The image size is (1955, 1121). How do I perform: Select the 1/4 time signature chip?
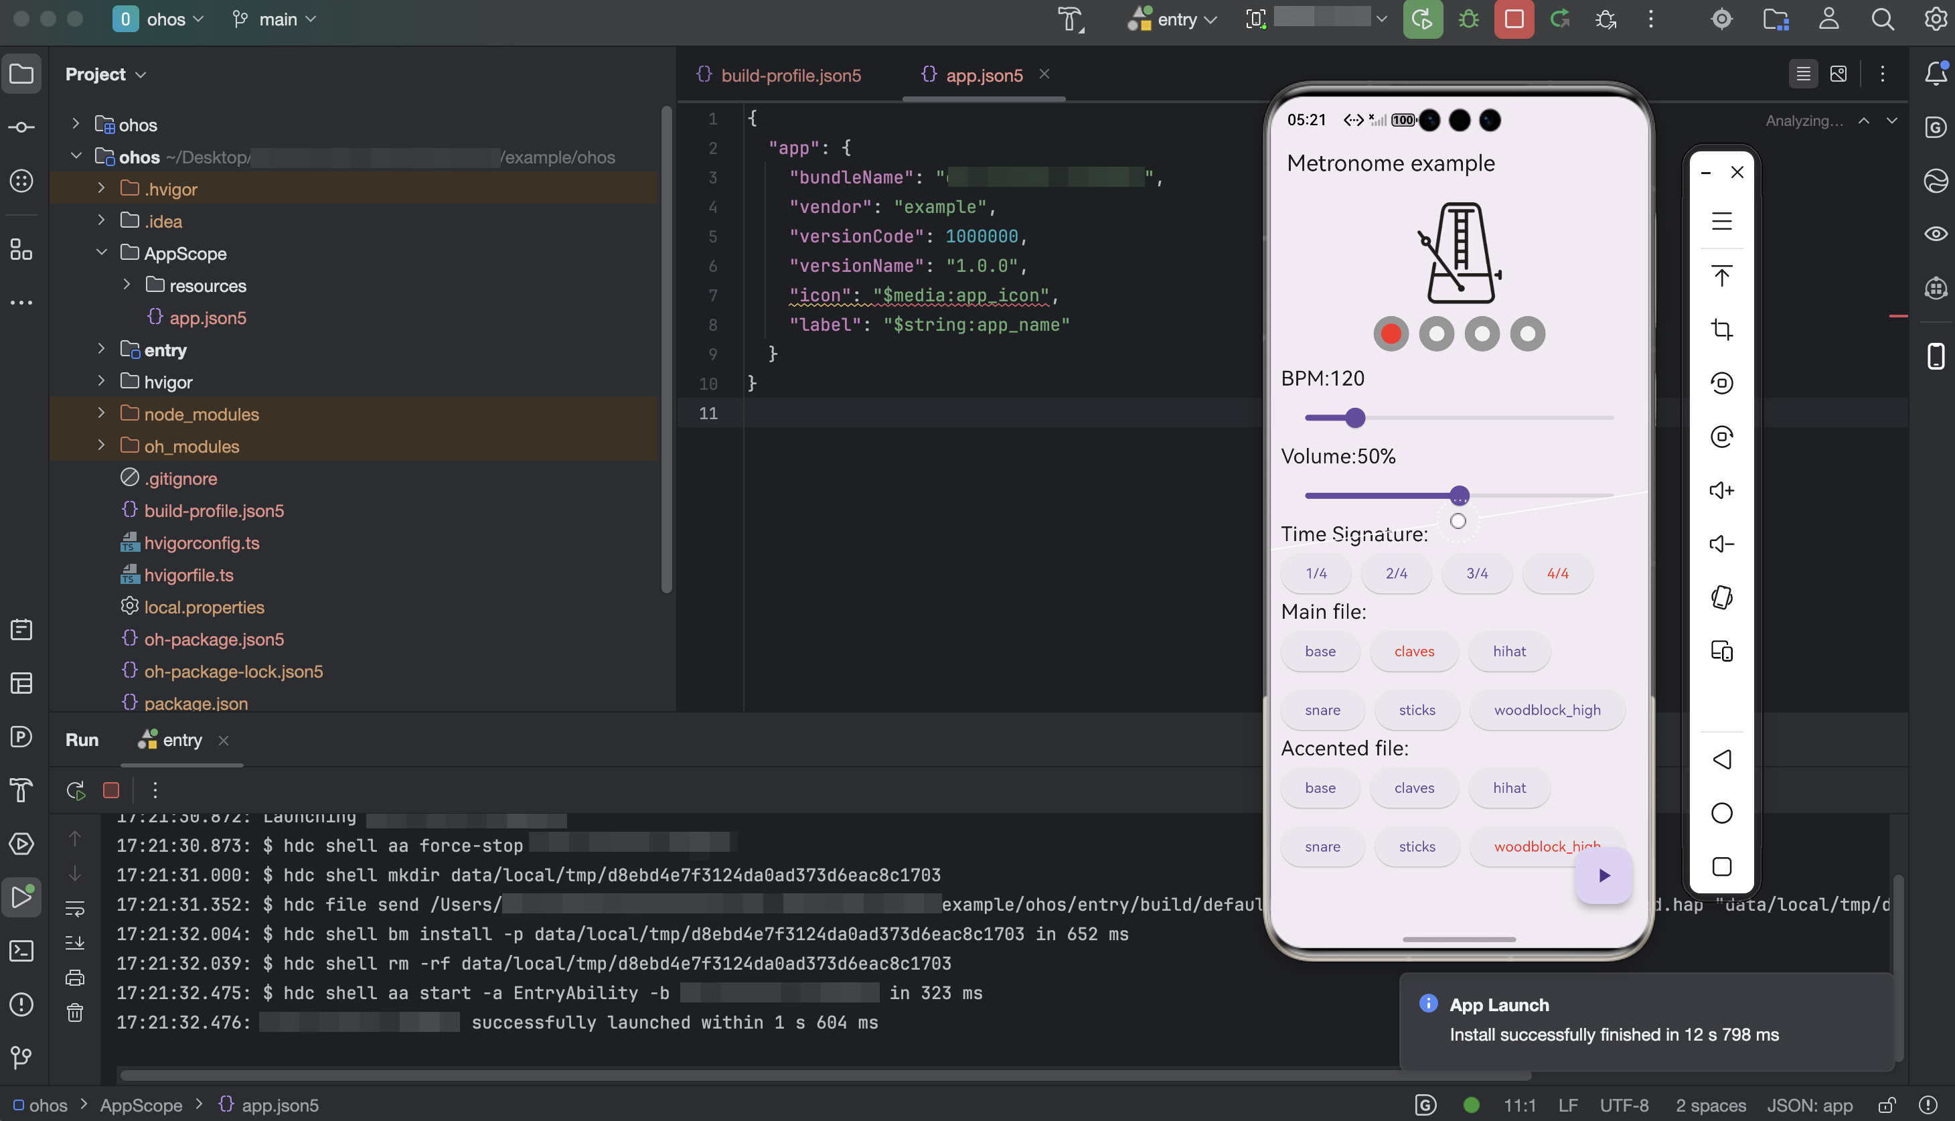1316,574
